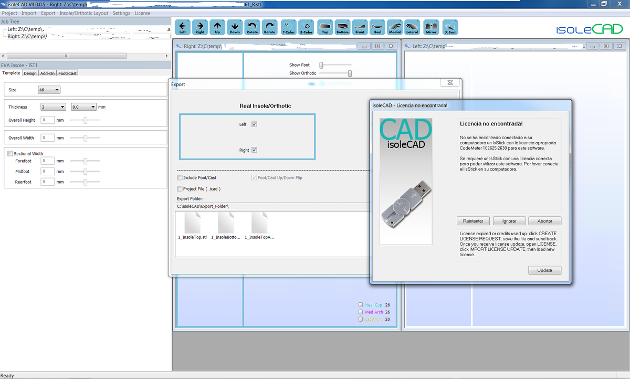Open the T-Color tool
The width and height of the screenshot is (630, 379).
click(x=289, y=27)
